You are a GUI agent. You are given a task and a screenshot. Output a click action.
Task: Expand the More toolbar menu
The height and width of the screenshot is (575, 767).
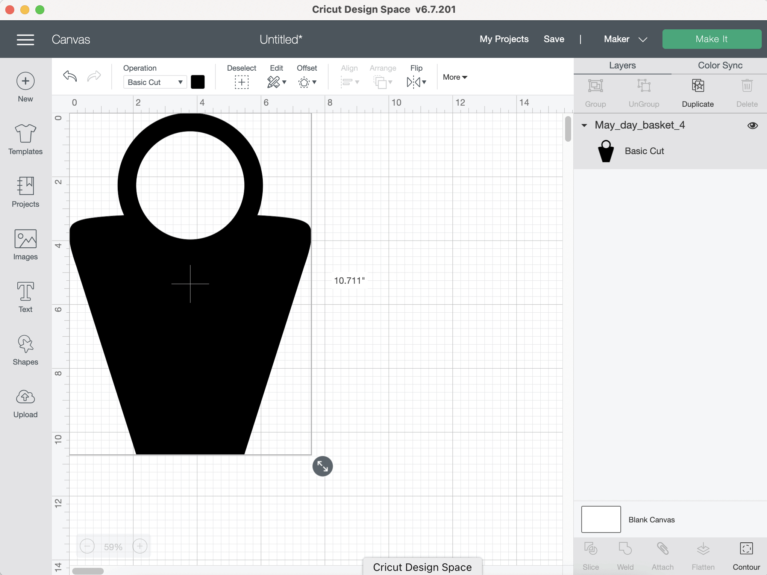click(x=455, y=77)
